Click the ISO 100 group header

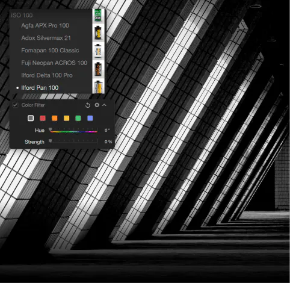coord(22,15)
